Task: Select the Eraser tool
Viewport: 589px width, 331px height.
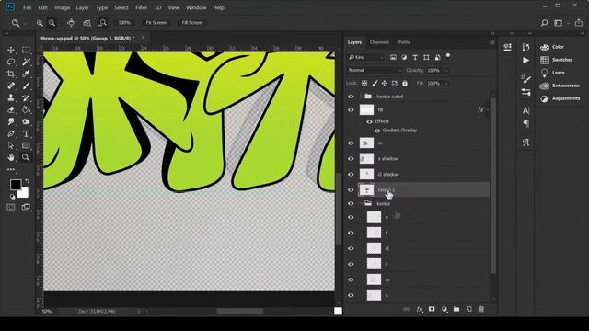Action: pos(11,110)
